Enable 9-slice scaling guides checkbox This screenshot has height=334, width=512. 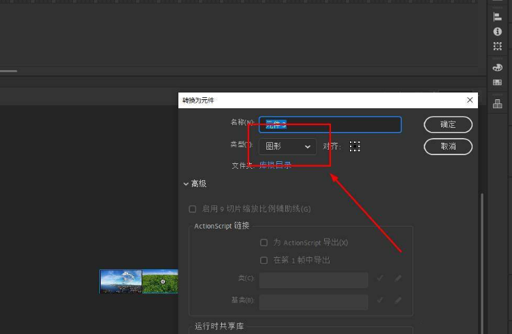coord(192,209)
